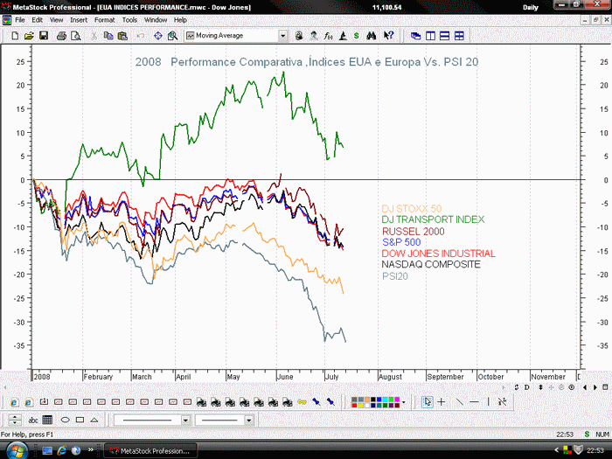Open the View menu
The image size is (612, 459).
coord(56,20)
